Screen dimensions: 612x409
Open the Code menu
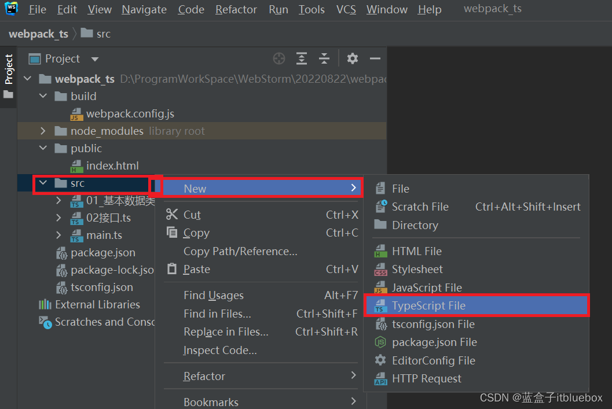[x=191, y=9]
